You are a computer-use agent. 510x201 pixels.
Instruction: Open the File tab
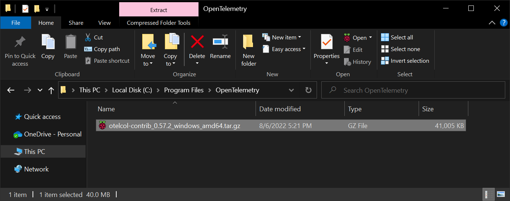[16, 23]
